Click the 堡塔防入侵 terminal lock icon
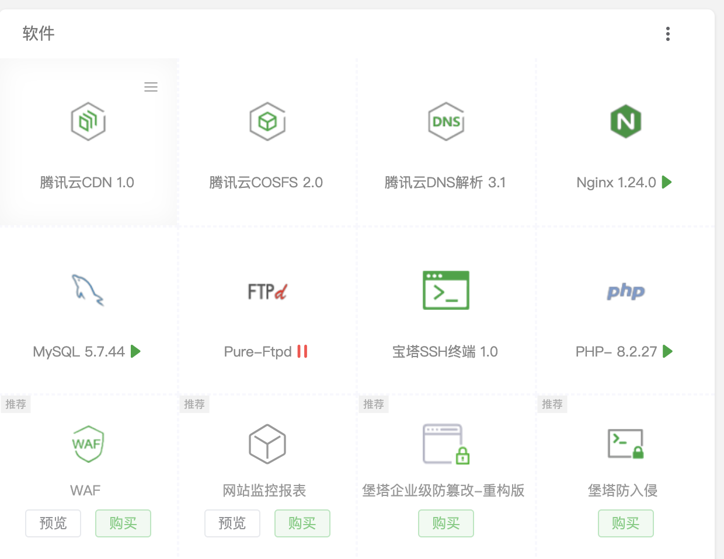The width and height of the screenshot is (724, 559). (x=626, y=444)
